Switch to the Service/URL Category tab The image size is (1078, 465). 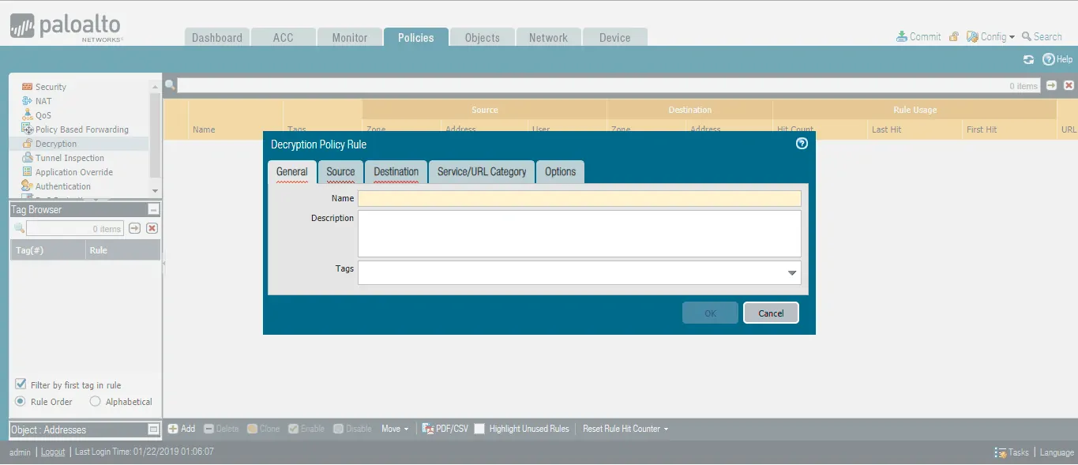(x=482, y=171)
